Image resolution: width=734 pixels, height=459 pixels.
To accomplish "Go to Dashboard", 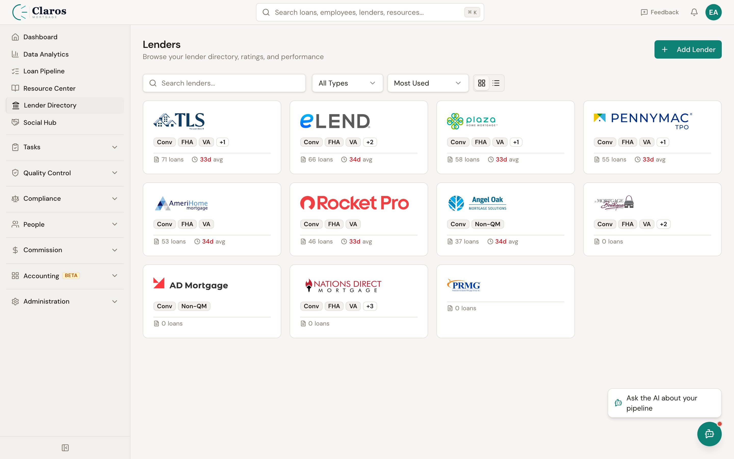I will [65, 37].
